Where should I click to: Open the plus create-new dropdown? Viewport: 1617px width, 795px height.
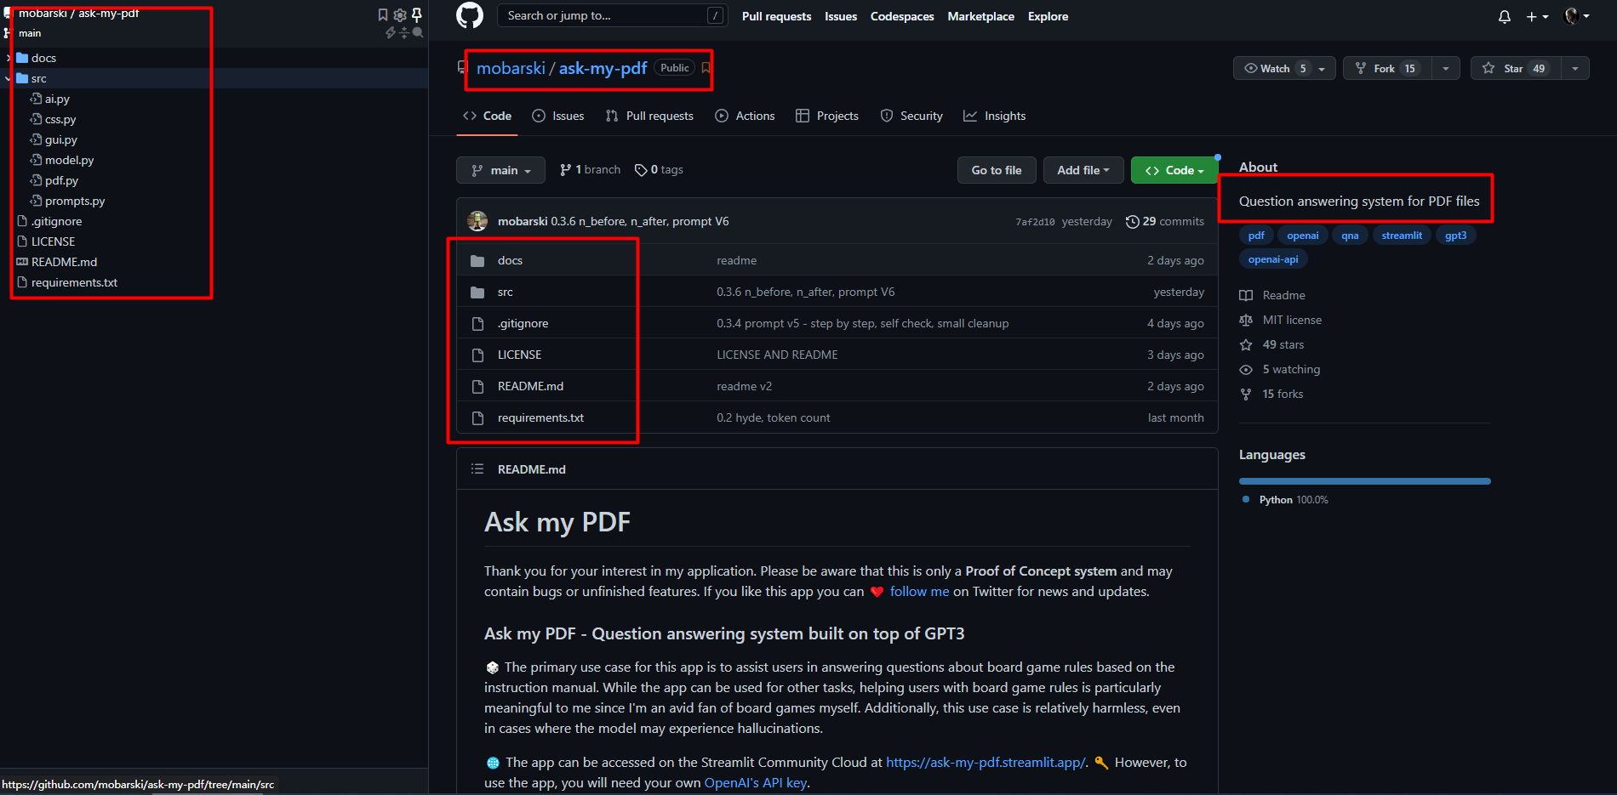[x=1537, y=16]
